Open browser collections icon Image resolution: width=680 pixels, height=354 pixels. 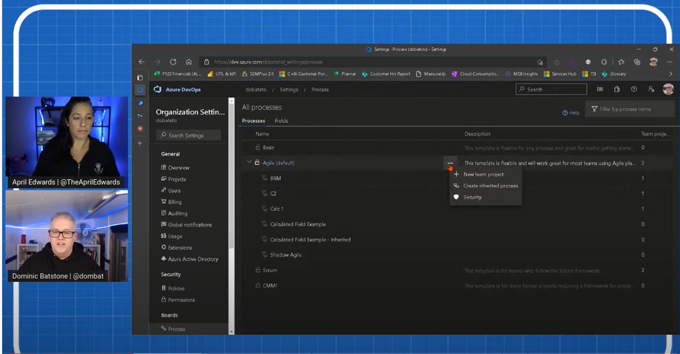[x=637, y=62]
